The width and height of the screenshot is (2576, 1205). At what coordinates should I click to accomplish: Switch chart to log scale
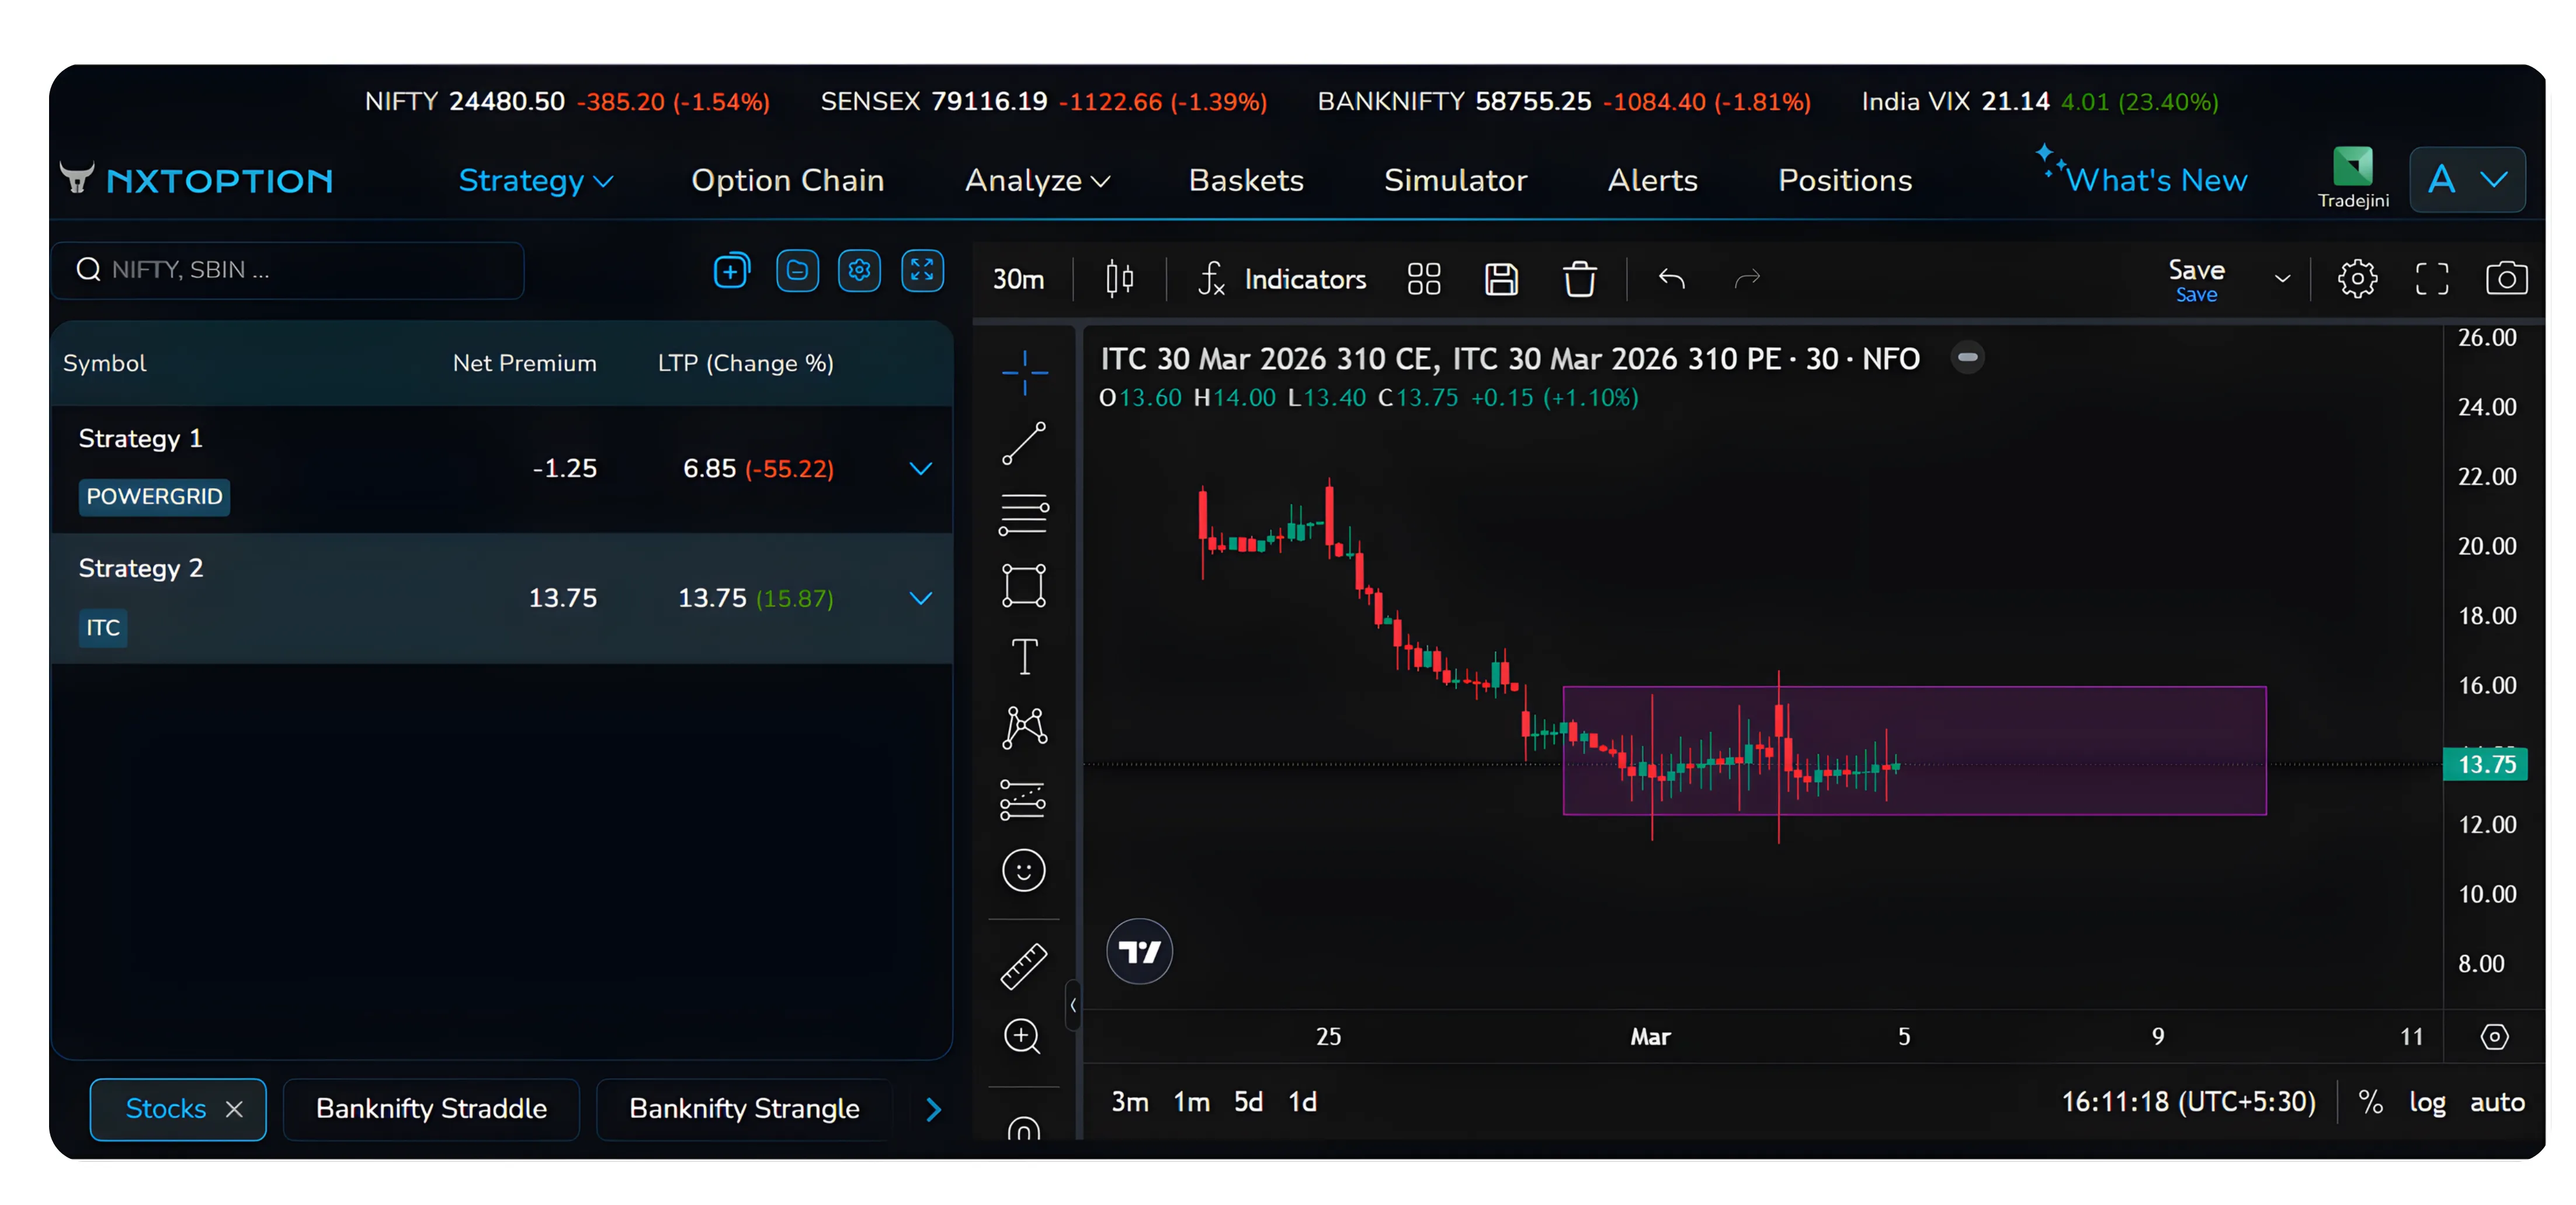[x=2428, y=1102]
